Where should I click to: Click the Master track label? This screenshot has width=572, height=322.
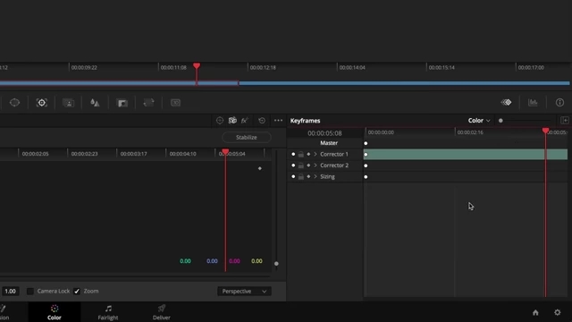329,143
